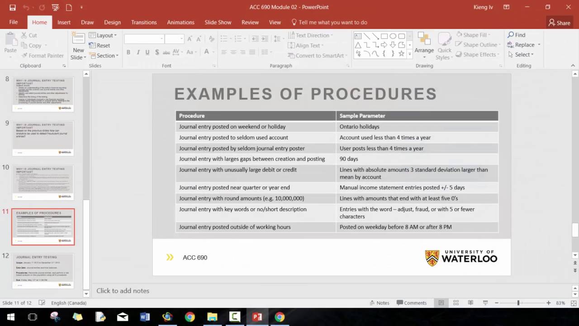Screen dimensions: 579x326
Task: Click the font color A button
Action: tap(207, 53)
